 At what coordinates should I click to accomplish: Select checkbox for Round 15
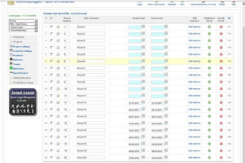pos(52,123)
